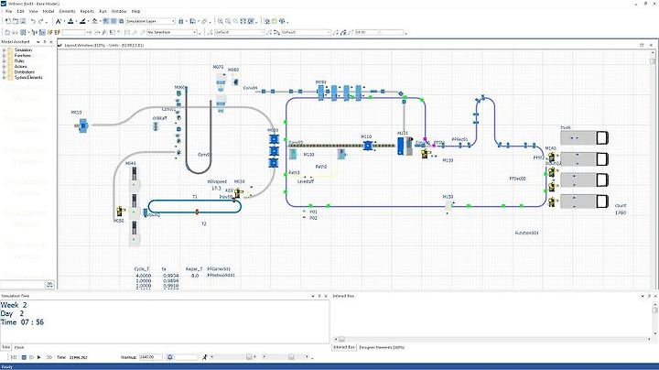The height and width of the screenshot is (370, 659).
Task: Click the Open model toolbar icon
Action: tap(16, 21)
